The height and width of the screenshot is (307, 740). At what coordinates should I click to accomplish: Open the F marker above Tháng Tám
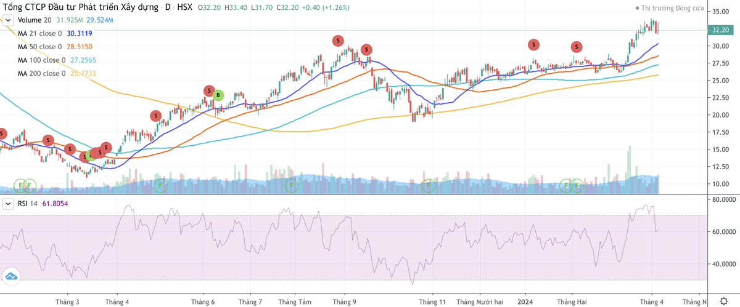tap(291, 185)
